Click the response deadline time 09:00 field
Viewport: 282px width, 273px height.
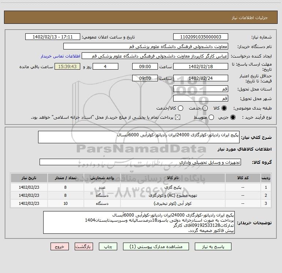tap(145, 66)
